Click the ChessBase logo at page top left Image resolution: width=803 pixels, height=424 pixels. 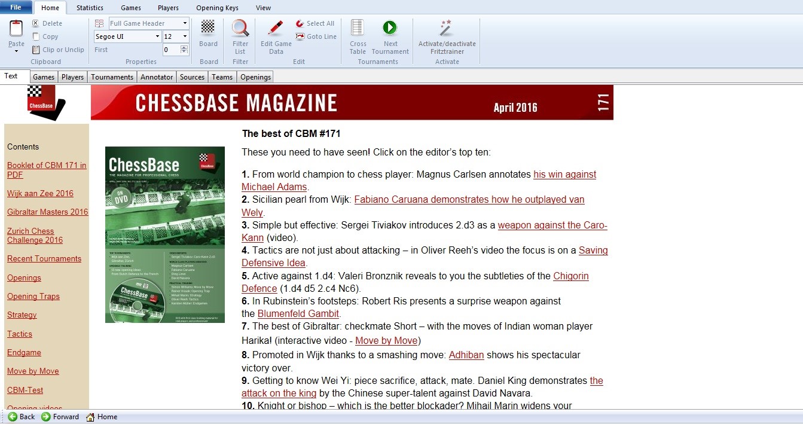click(45, 102)
